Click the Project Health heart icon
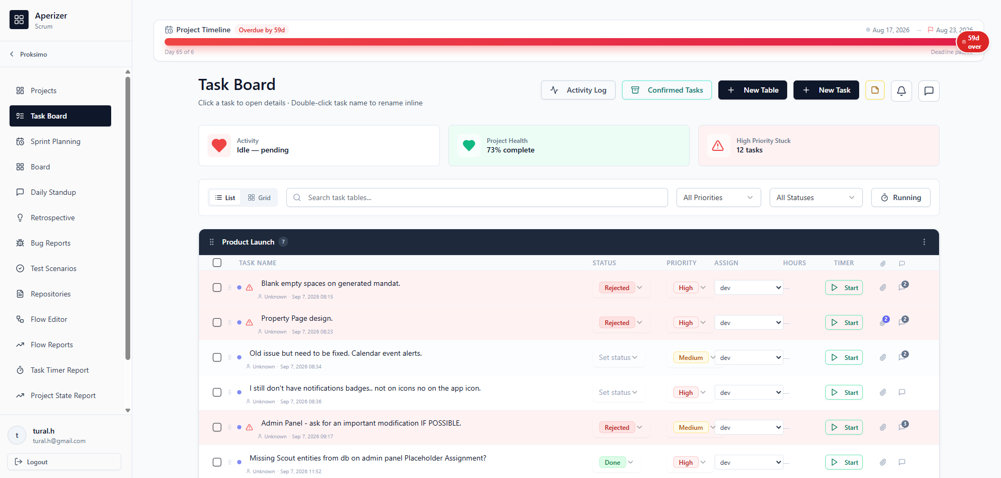The width and height of the screenshot is (1001, 478). click(x=469, y=145)
